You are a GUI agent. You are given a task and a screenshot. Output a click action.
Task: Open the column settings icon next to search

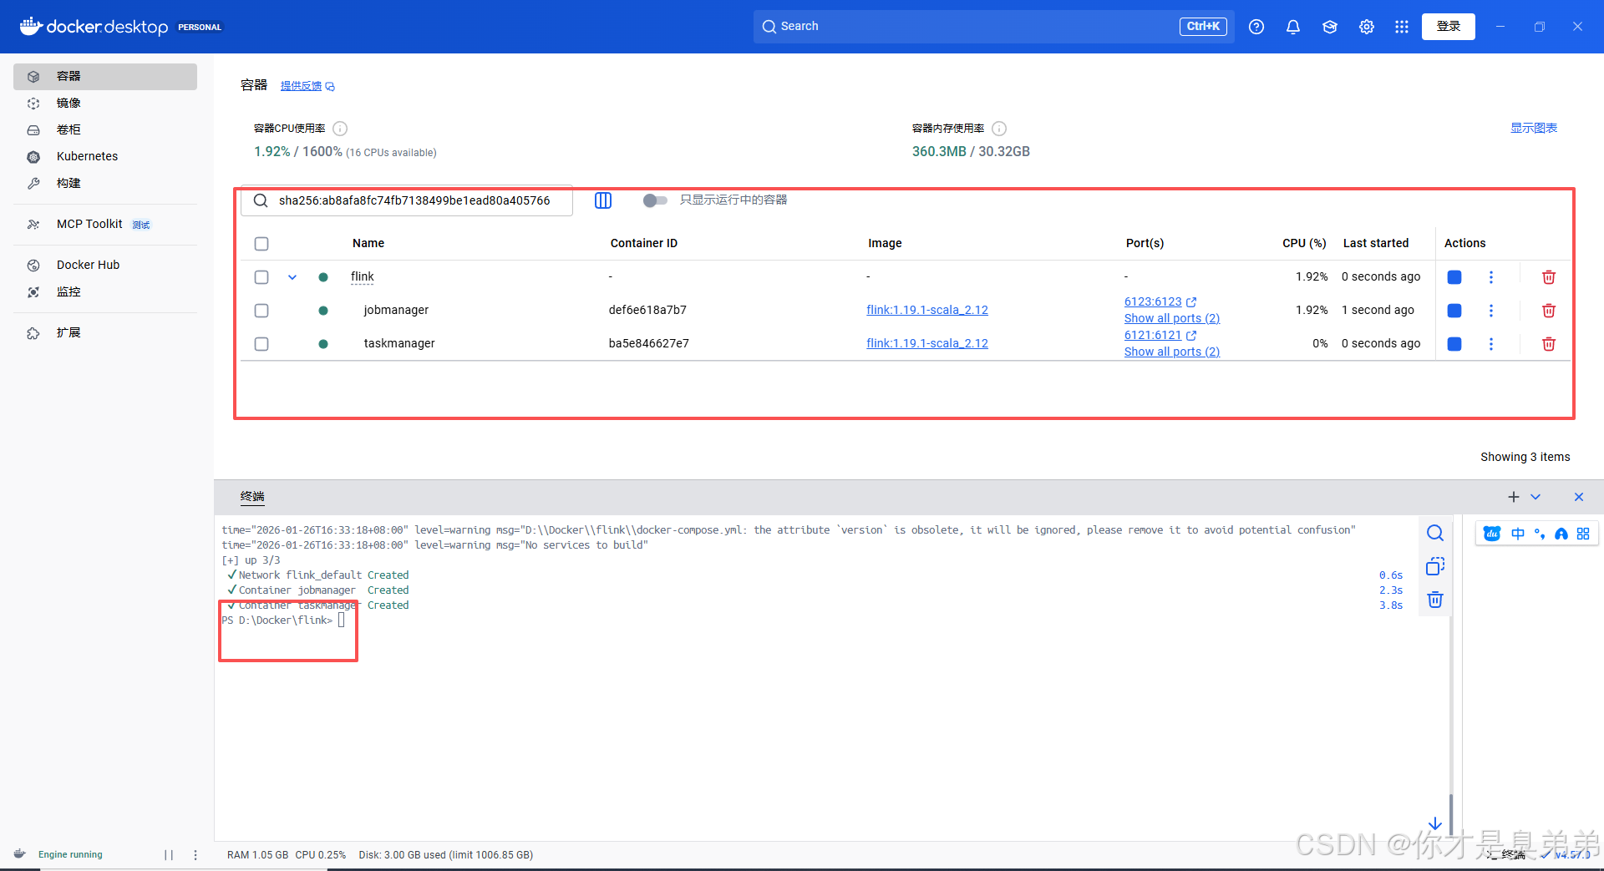point(603,200)
